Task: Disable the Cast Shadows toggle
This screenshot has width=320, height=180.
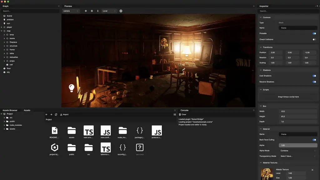Action: tap(314, 76)
